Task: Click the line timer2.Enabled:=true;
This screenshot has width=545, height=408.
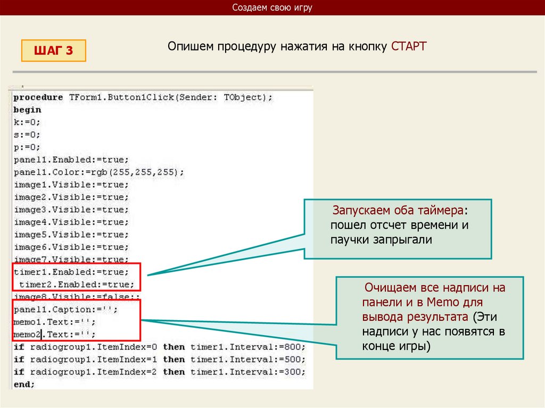Action: 77,285
